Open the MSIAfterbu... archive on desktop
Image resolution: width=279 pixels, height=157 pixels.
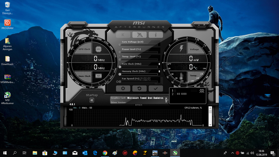7,79
